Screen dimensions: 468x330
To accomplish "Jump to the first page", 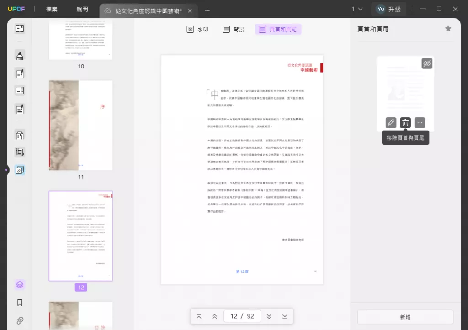I will [199, 317].
